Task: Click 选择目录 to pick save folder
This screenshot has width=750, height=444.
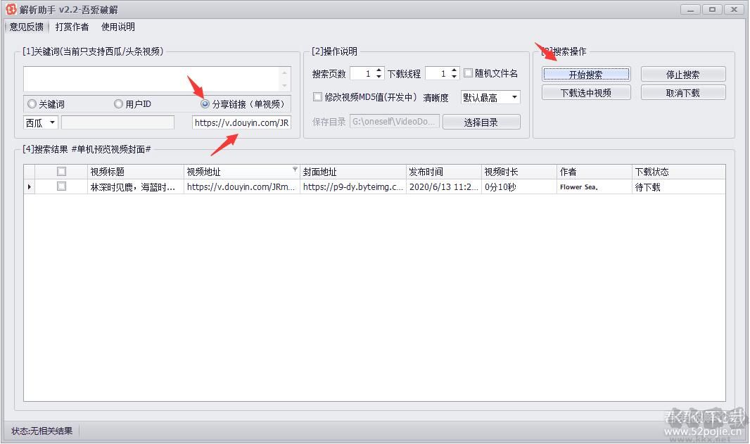Action: tap(481, 121)
